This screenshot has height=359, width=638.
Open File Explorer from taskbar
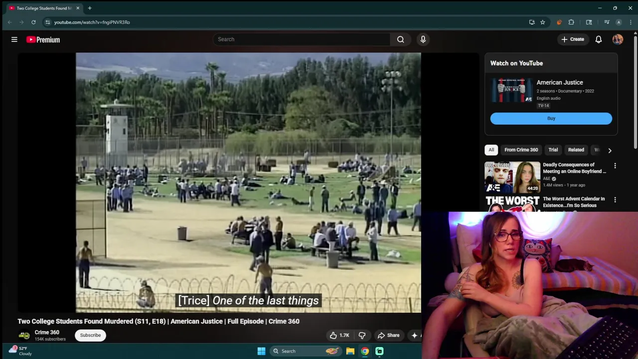[350, 351]
